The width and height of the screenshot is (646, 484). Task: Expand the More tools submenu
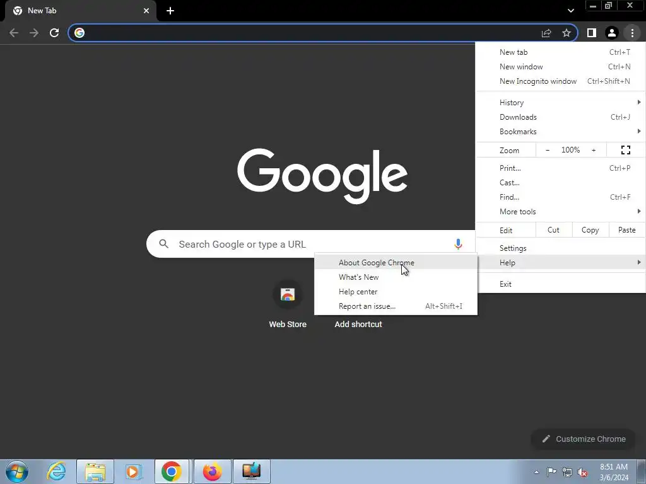tap(561, 212)
